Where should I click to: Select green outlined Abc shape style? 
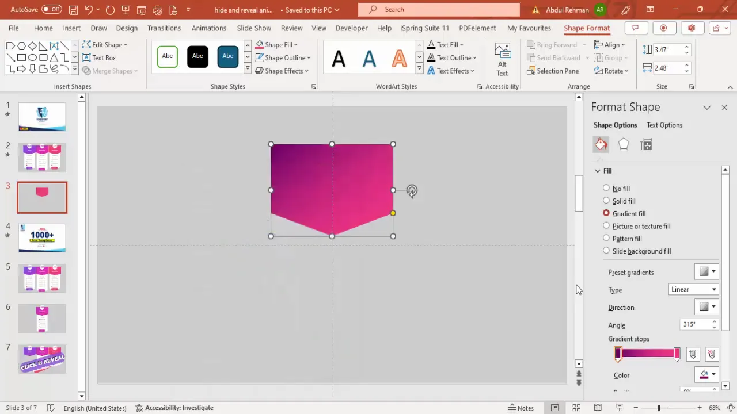(168, 56)
